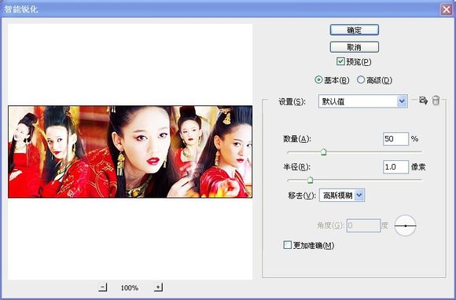This screenshot has height=300, width=456.
Task: Open the 设置(S) 默认值 dropdown
Action: tap(363, 101)
